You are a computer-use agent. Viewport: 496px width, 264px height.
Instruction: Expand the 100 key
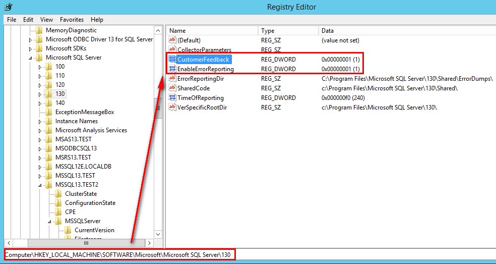[x=40, y=67]
